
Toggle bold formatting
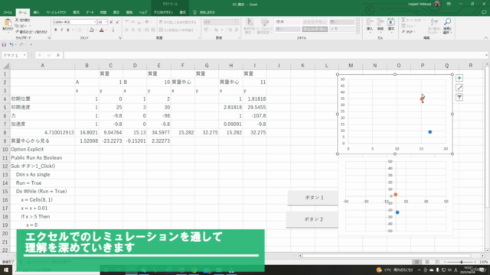pos(56,30)
